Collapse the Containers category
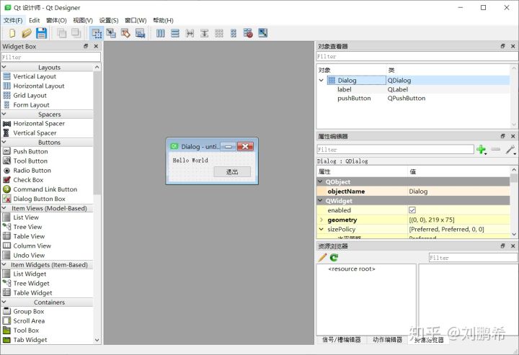Screen dimensions: 519x355 click(4, 302)
